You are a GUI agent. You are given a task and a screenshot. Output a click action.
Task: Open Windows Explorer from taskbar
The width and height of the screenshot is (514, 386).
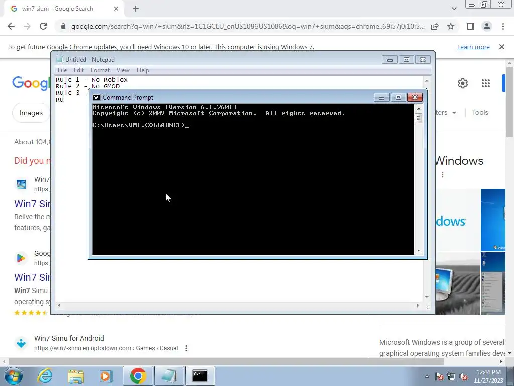pos(76,376)
